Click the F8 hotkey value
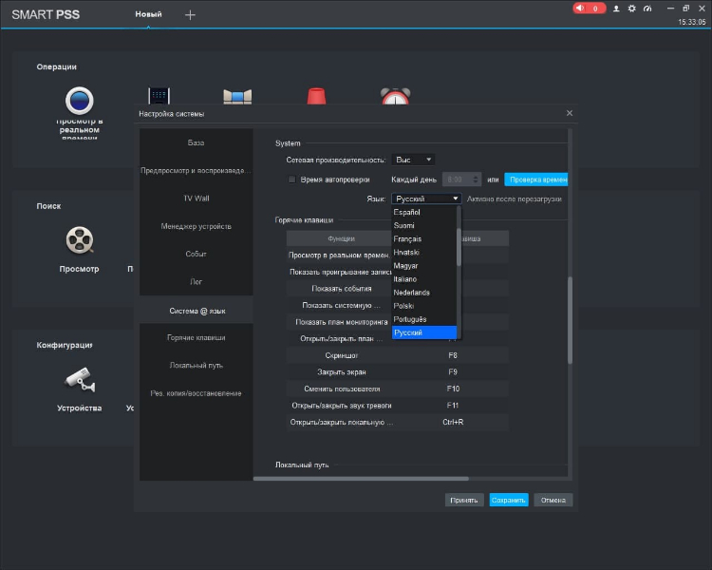This screenshot has height=570, width=712. (453, 355)
